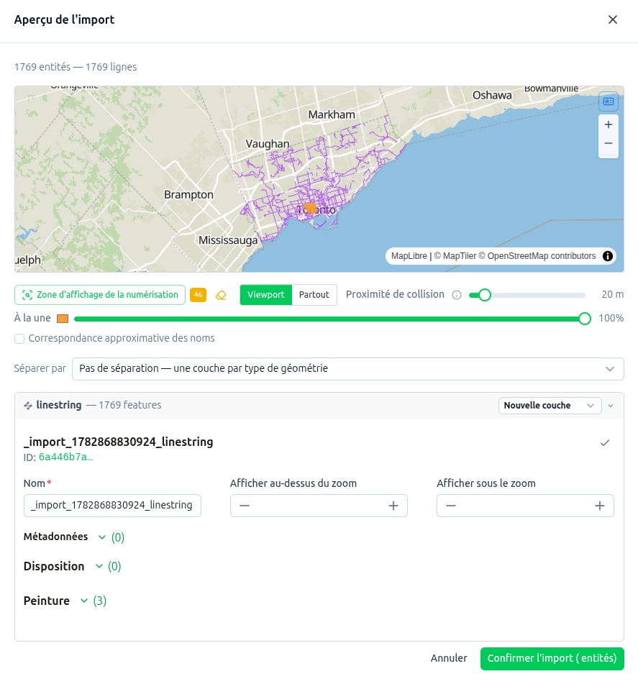Expand the Disposition section
Image resolution: width=638 pixels, height=684 pixels.
pyautogui.click(x=72, y=566)
